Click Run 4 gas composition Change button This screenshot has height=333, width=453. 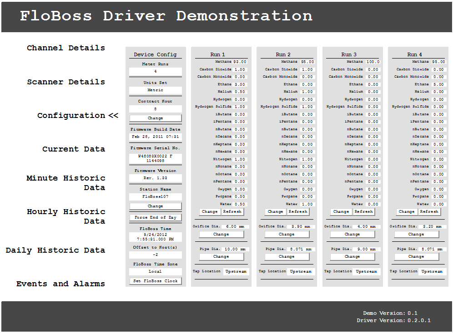(407, 212)
